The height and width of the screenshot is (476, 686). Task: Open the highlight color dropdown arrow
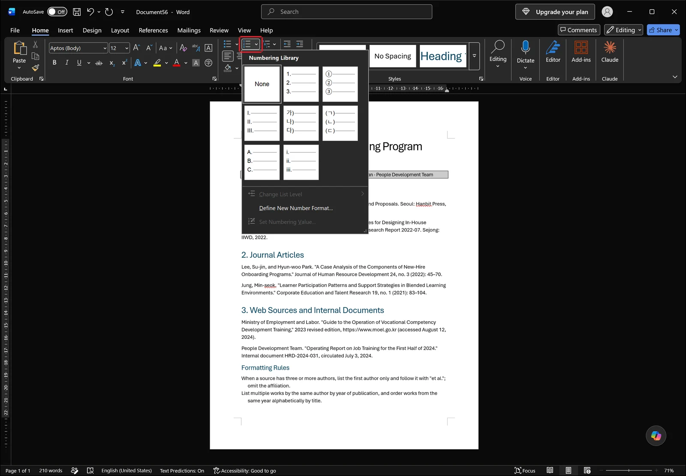pyautogui.click(x=166, y=63)
